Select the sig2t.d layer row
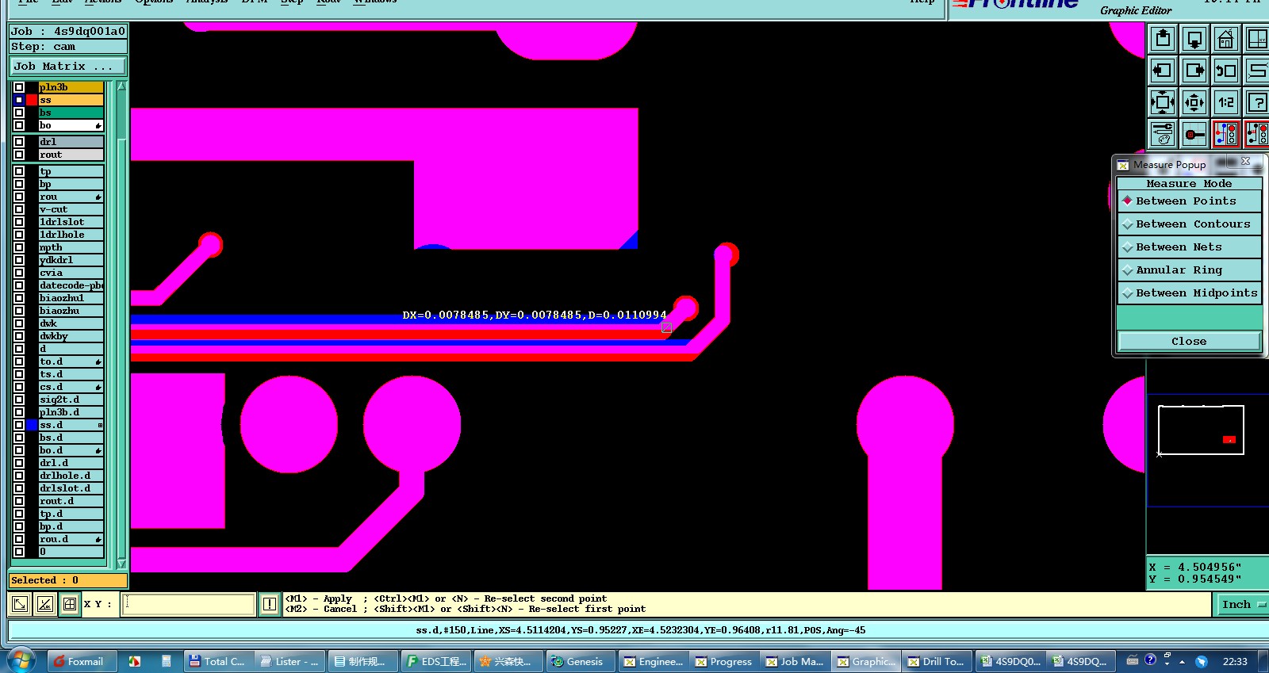Image resolution: width=1269 pixels, height=673 pixels. 71,400
